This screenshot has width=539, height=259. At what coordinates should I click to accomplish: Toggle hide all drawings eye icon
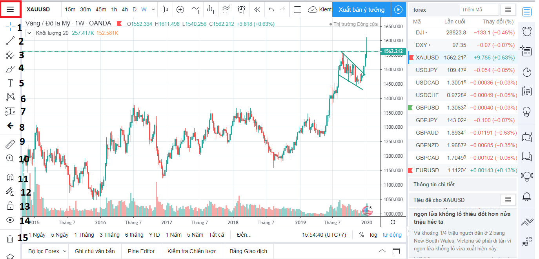point(10,220)
